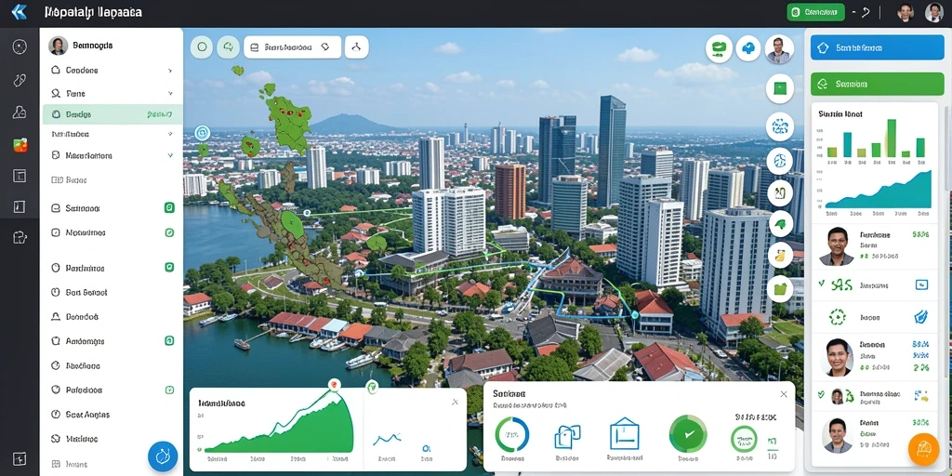The image size is (952, 476).
Task: Open the grayed book icon row in left menu
Action: 112,179
